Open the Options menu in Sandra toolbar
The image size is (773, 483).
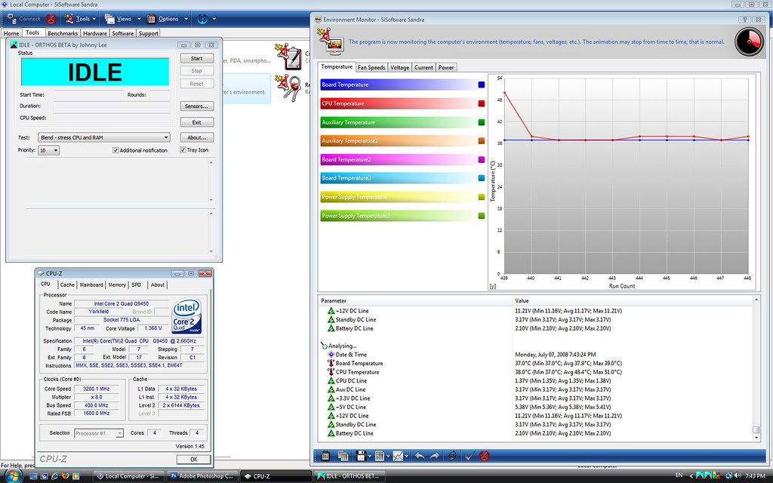(x=167, y=19)
